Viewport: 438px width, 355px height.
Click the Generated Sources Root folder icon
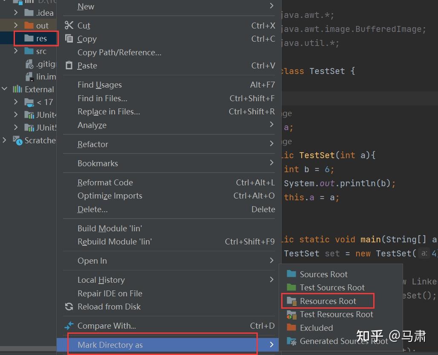(x=291, y=341)
